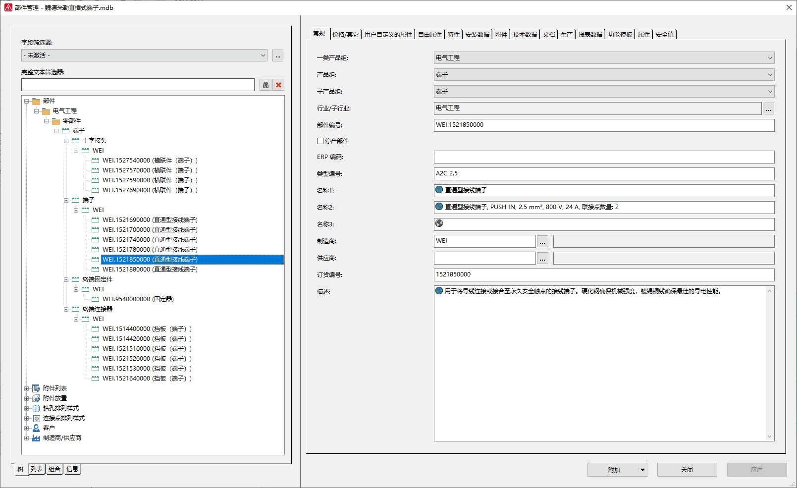Click the application icon in the title bar
This screenshot has height=488, width=797.
click(x=8, y=7)
